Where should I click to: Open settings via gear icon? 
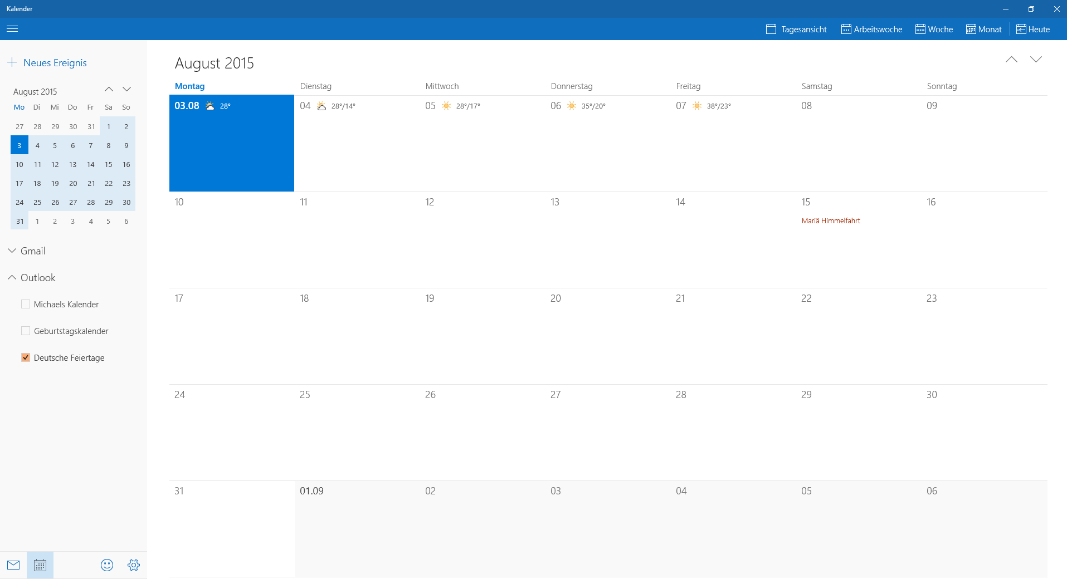point(134,565)
